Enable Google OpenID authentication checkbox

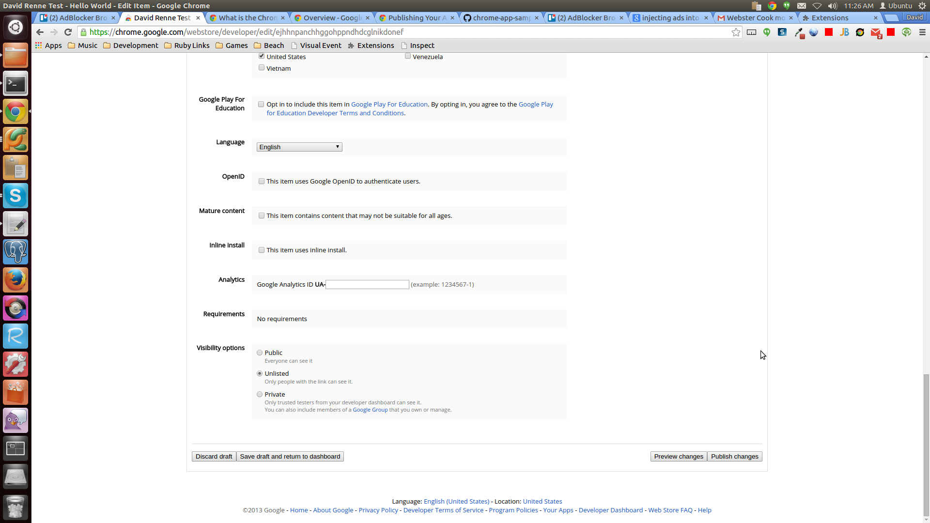[x=262, y=181]
